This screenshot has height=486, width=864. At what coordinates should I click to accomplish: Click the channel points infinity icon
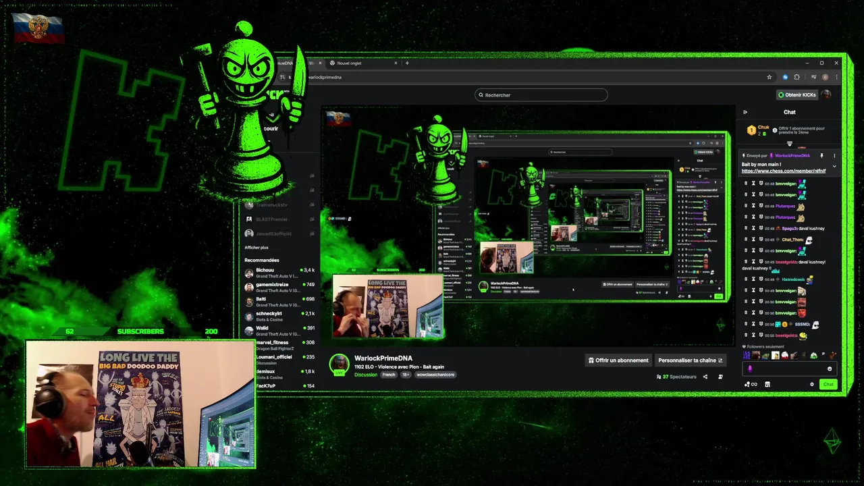click(754, 384)
